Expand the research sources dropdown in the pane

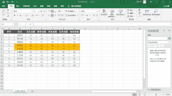170,42
